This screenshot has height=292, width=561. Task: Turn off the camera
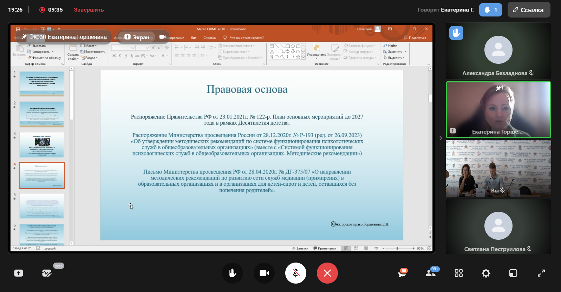tap(264, 273)
